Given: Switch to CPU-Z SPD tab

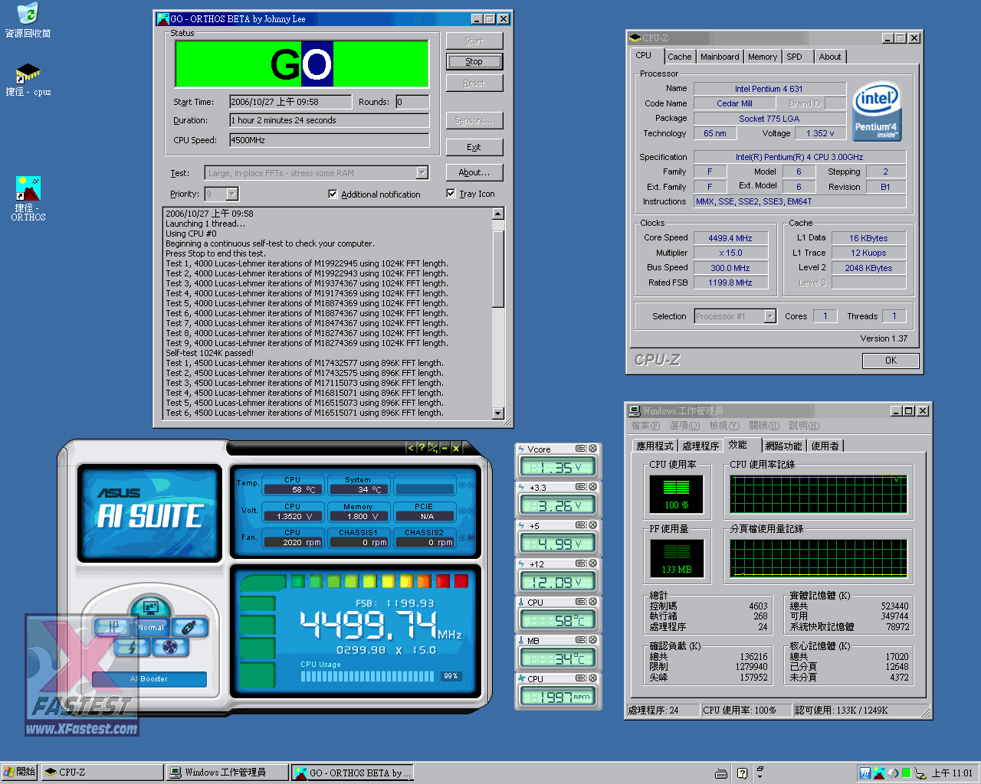Looking at the screenshot, I should [x=795, y=57].
